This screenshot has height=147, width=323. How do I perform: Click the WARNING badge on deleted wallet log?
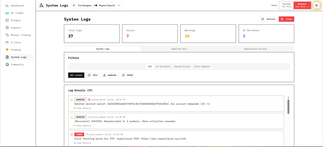[x=80, y=100]
